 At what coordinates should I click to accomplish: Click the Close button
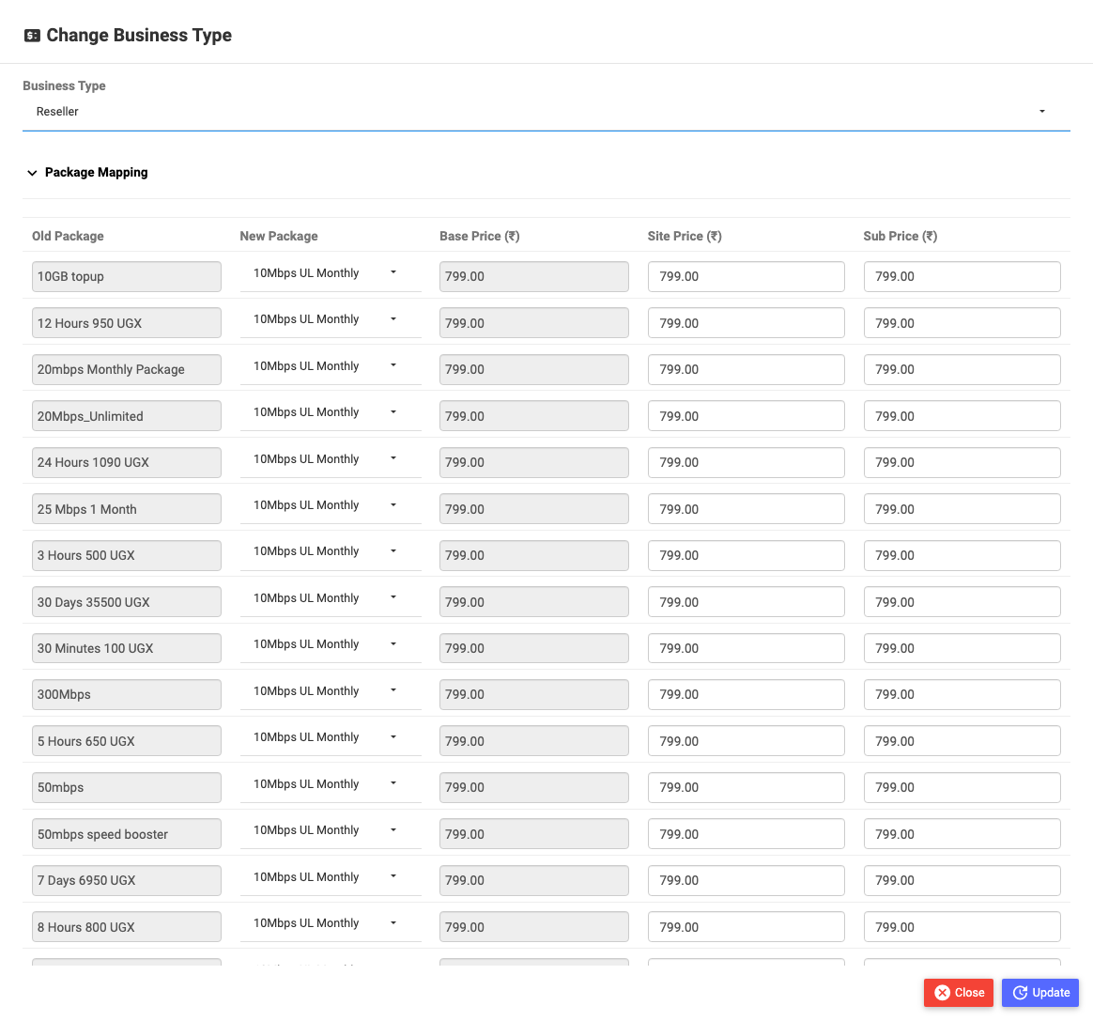tap(959, 993)
